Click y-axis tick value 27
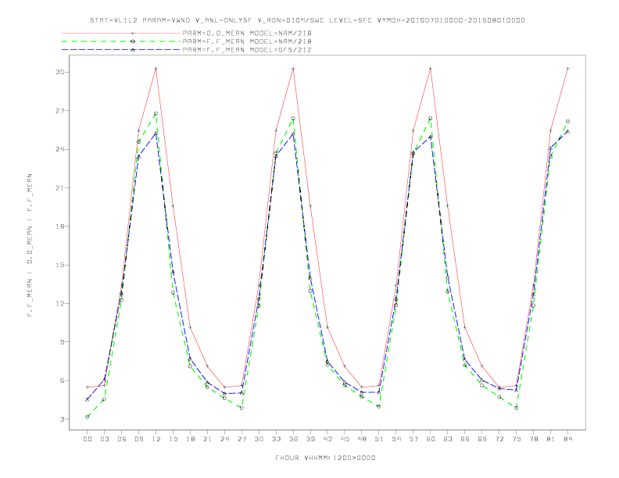 point(60,111)
